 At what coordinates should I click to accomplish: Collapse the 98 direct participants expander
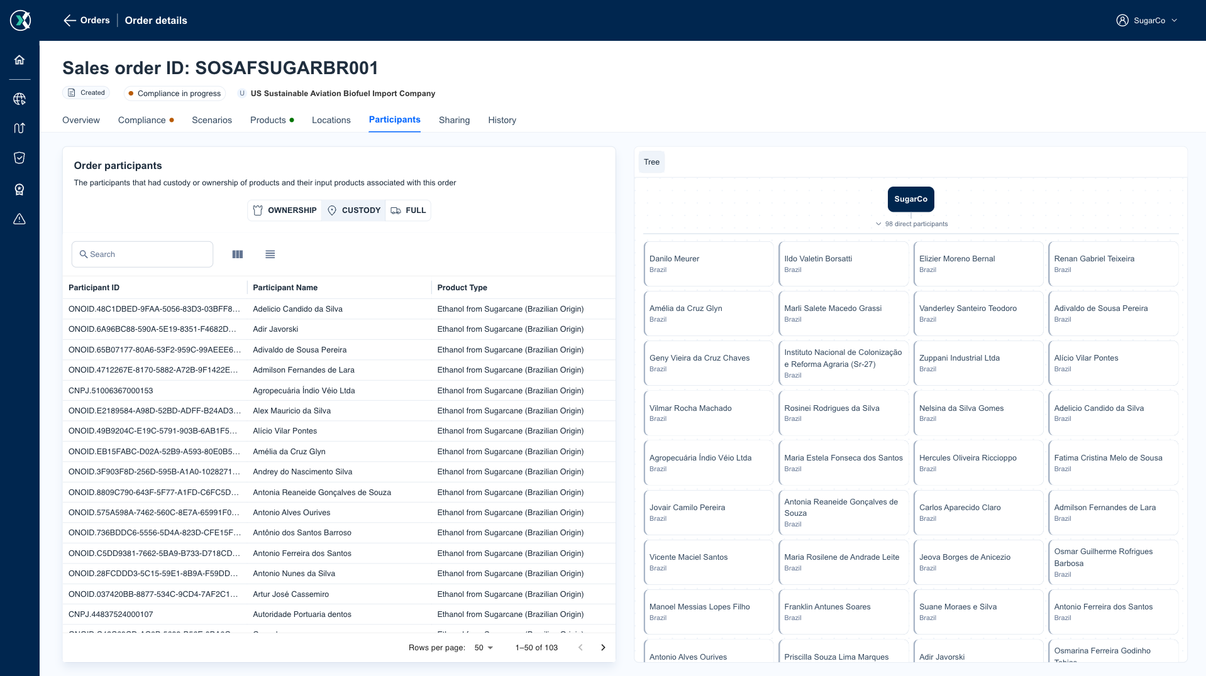tap(911, 224)
